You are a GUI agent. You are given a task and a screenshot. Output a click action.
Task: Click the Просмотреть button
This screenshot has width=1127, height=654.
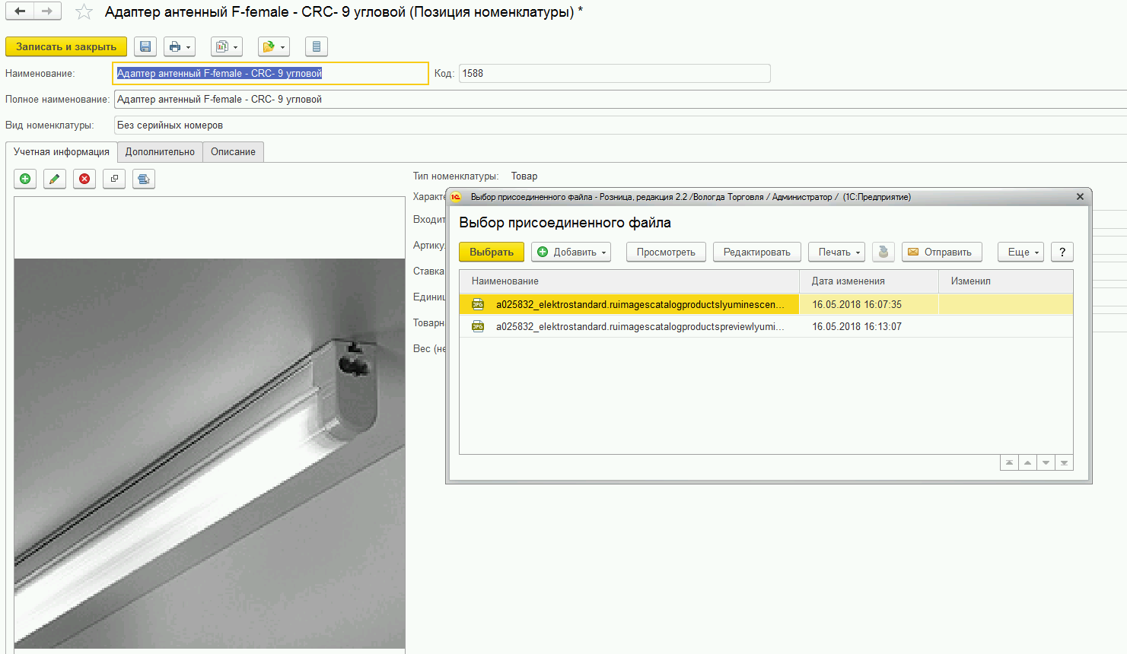tap(666, 252)
